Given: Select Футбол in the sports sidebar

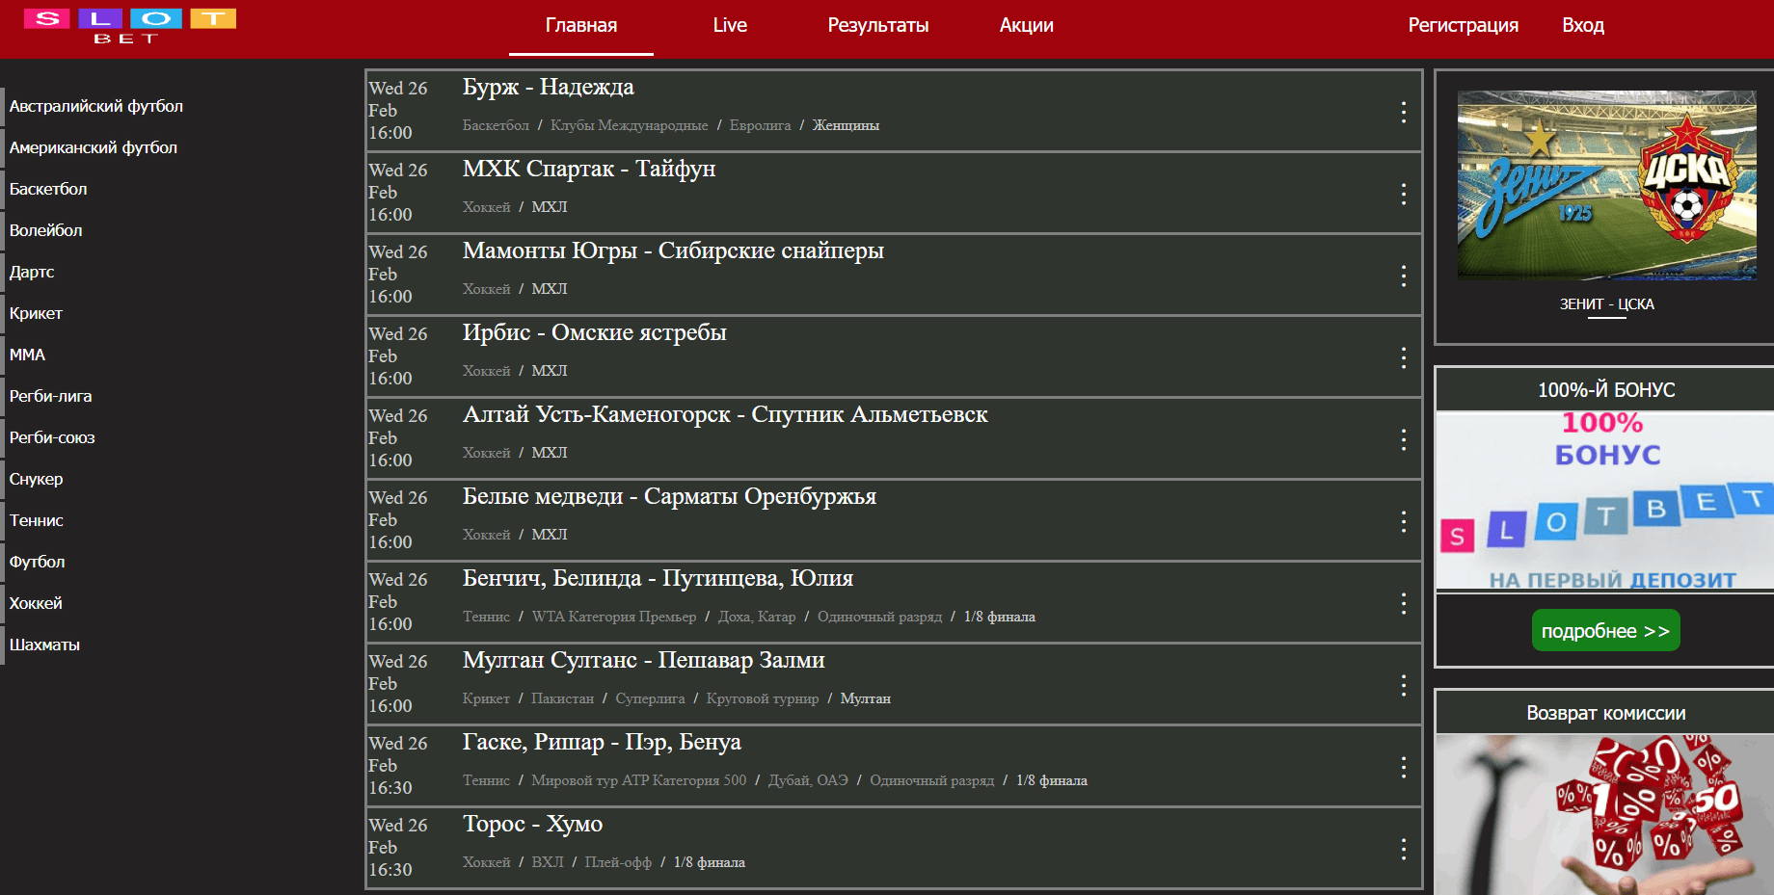Looking at the screenshot, I should point(38,562).
